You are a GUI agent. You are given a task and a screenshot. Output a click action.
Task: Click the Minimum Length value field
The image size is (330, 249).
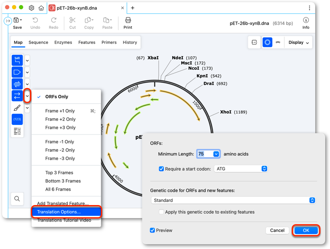pyautogui.click(x=205, y=154)
